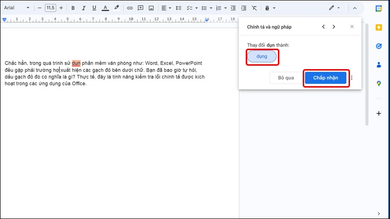This screenshot has width=390, height=219.
Task: Expand the numbered list dropdown arrow
Action: pyautogui.click(x=225, y=8)
